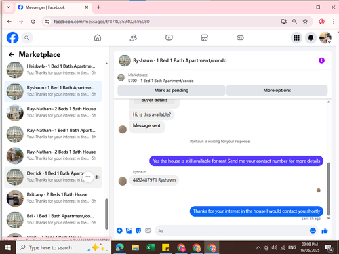The image size is (339, 254).
Task: Select Ray-Nathan 1 Bed 1 Bath Apart conversation
Action: [x=54, y=134]
